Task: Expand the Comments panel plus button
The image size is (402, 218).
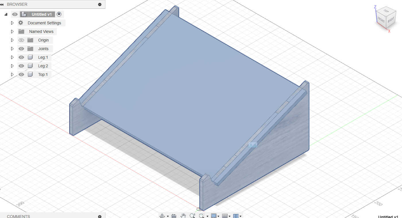Action: tap(100, 216)
